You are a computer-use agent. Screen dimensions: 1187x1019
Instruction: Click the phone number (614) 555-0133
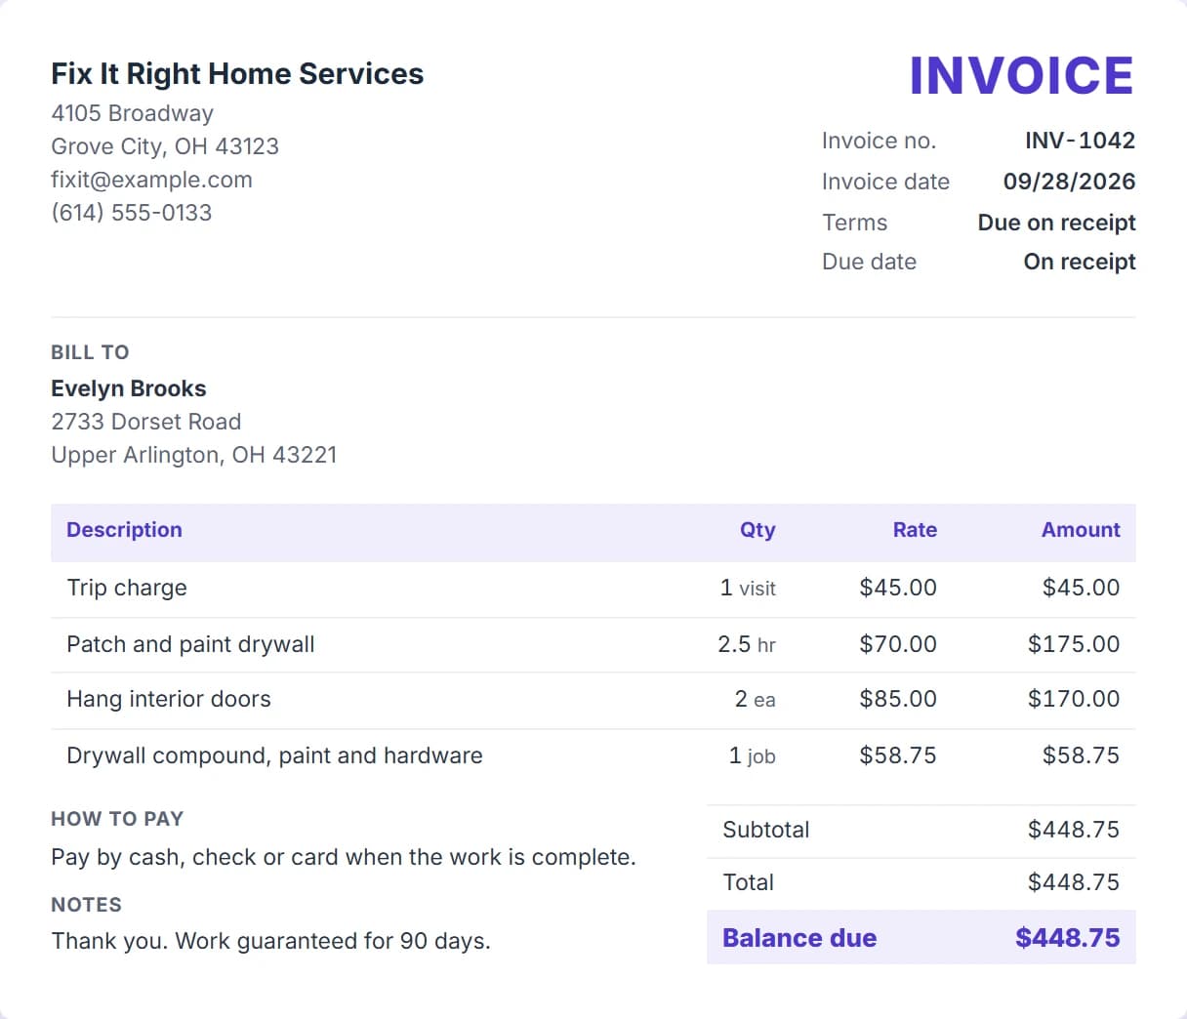tap(132, 213)
